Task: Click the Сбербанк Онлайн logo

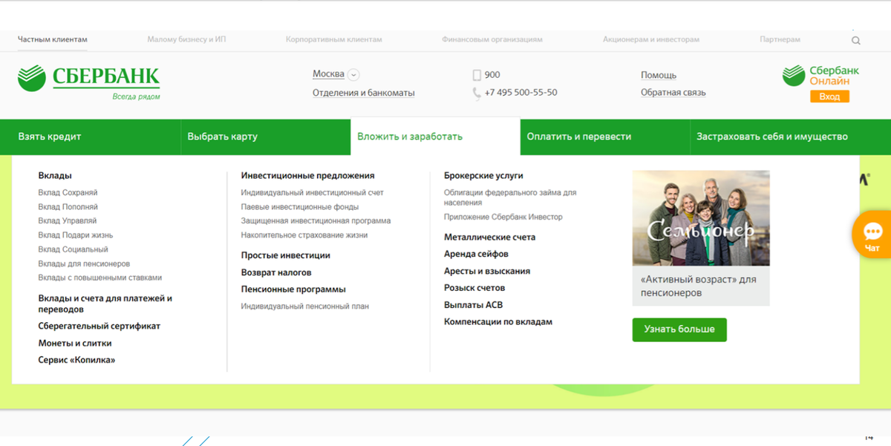Action: pyautogui.click(x=820, y=76)
